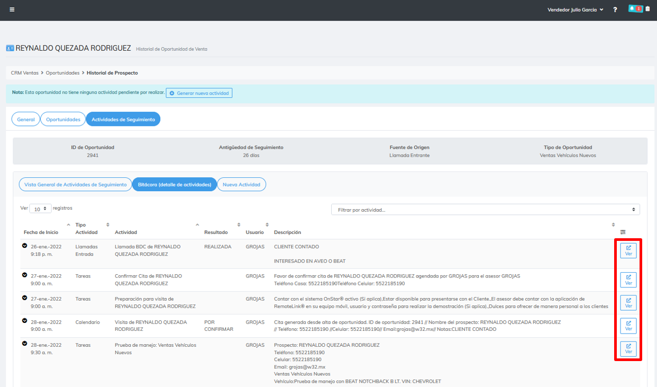This screenshot has width=657, height=387.
Task: Sort by Fecha de Inicio column header
Action: [41, 232]
